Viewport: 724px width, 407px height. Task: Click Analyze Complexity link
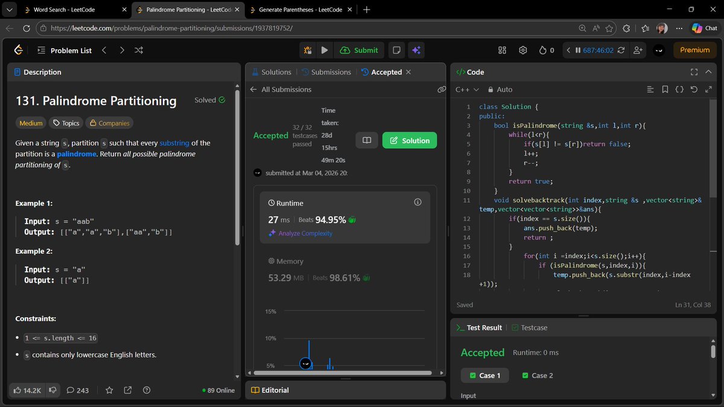click(300, 233)
